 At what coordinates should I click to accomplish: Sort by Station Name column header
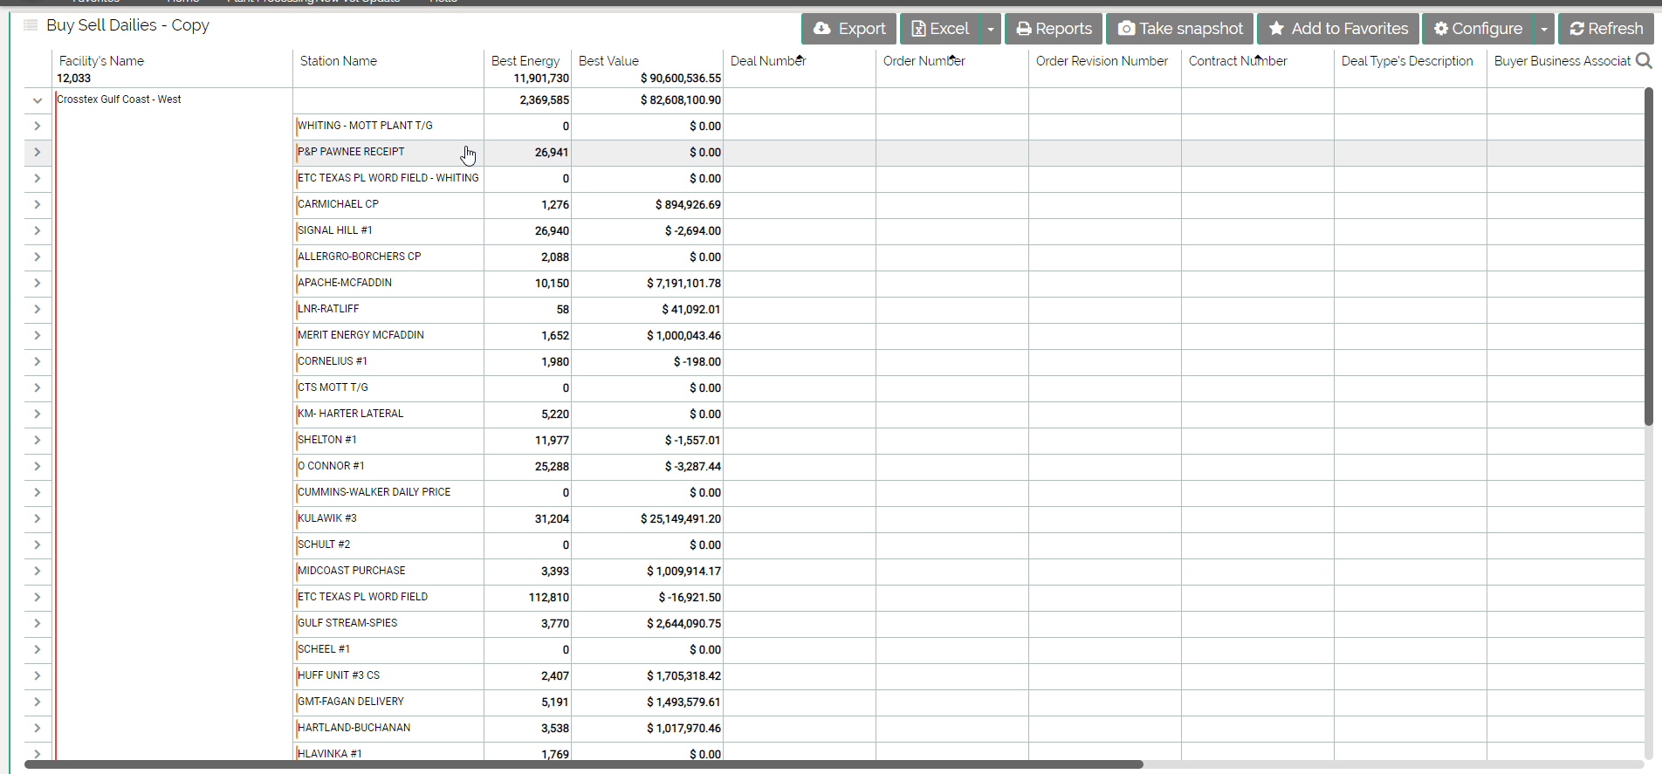[x=339, y=61]
